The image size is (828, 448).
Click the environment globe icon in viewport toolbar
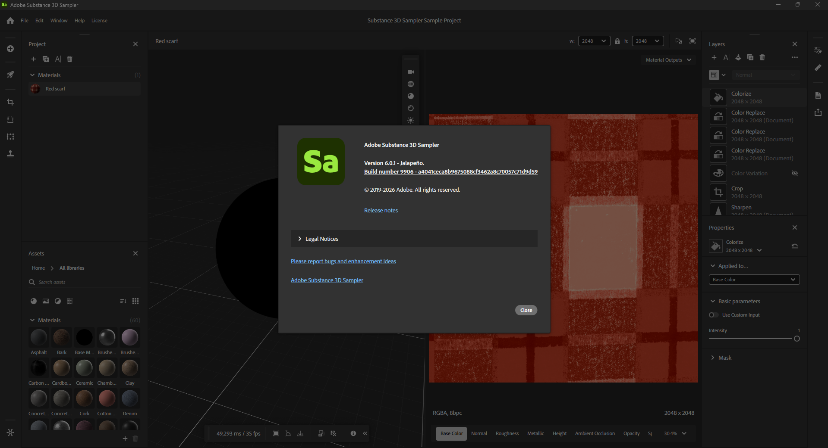point(411,84)
